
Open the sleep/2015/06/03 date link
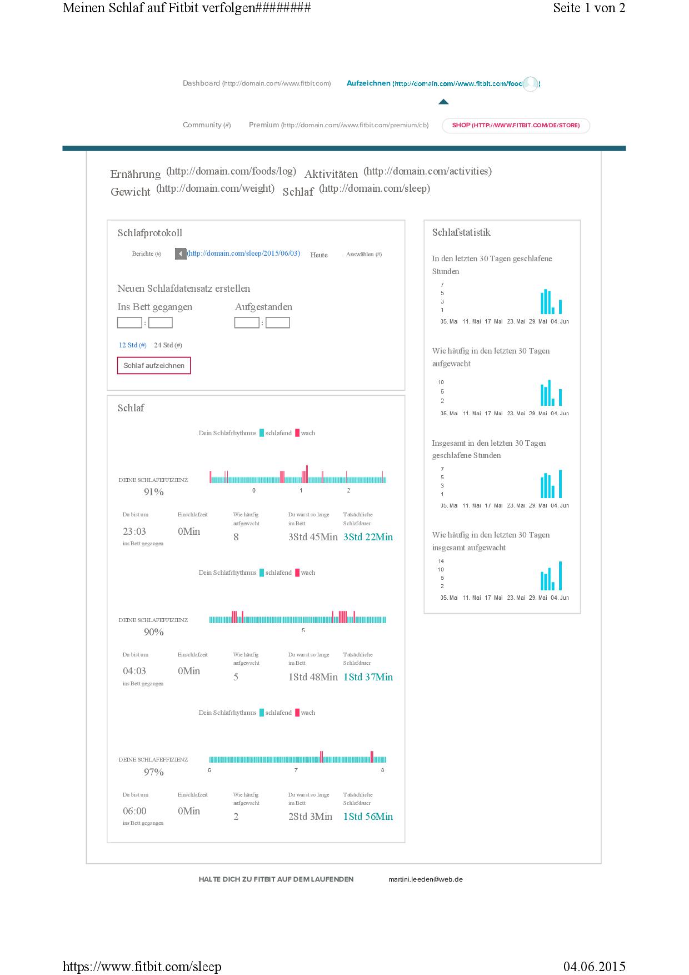tap(243, 253)
